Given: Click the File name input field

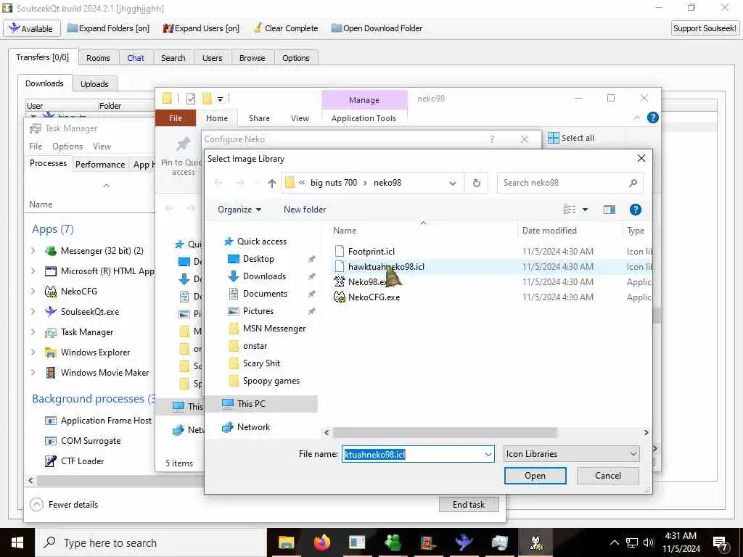Looking at the screenshot, I should 412,454.
